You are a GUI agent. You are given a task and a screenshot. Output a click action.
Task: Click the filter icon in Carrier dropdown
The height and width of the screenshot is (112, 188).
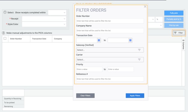(x=139, y=60)
